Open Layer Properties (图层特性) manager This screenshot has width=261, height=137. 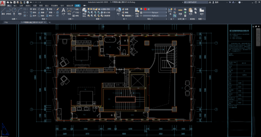(84, 11)
